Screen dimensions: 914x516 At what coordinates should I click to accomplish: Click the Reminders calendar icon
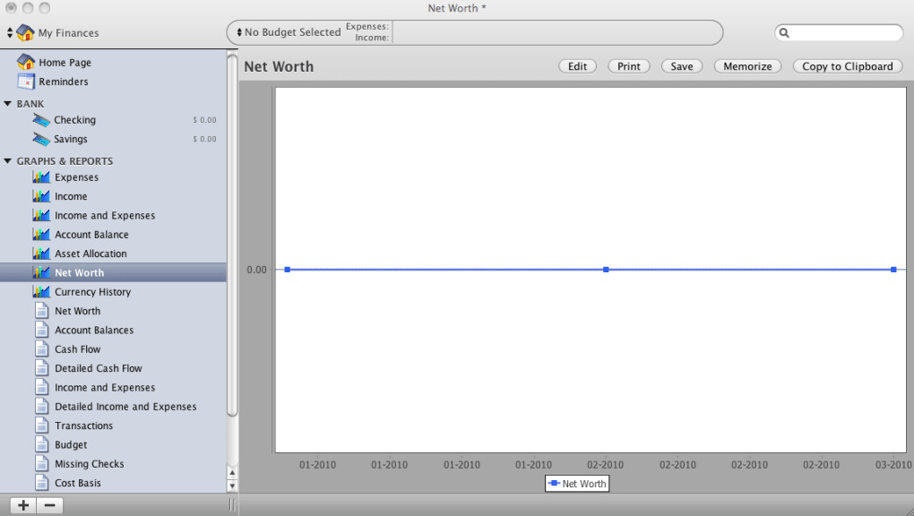(x=26, y=82)
